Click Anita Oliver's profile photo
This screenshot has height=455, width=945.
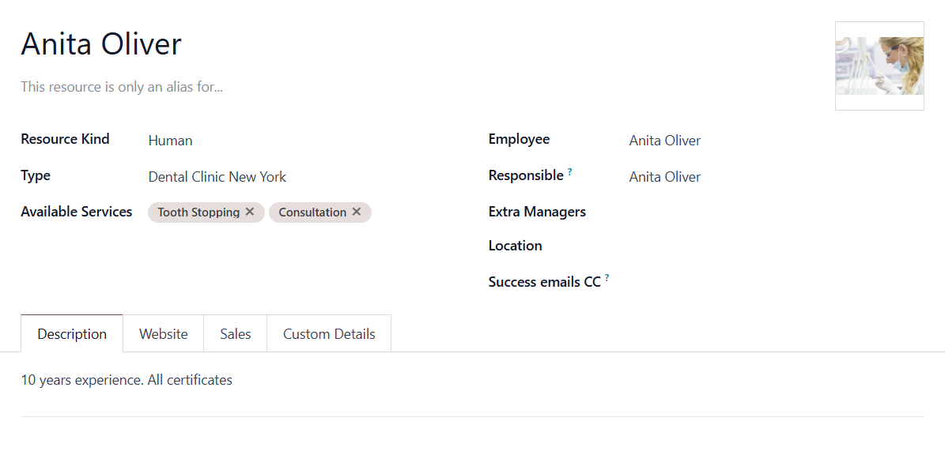point(879,66)
